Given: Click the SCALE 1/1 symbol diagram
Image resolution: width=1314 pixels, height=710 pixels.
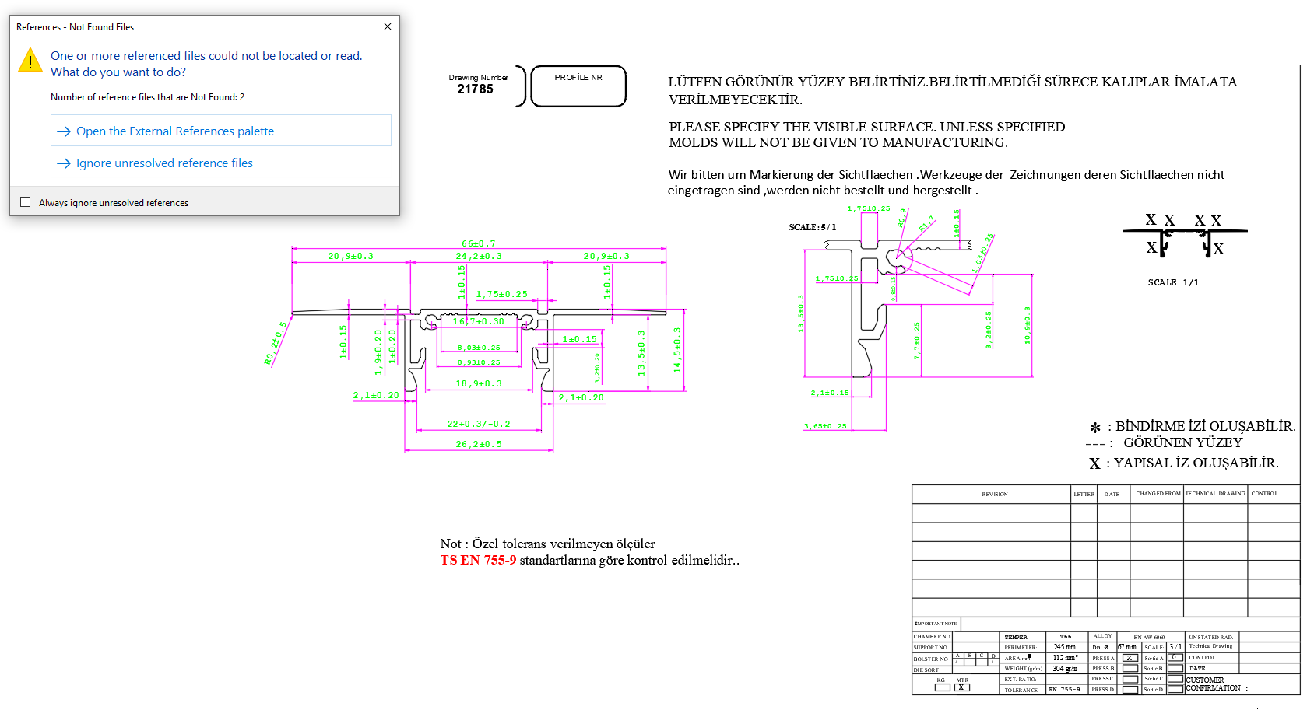Looking at the screenshot, I should tap(1184, 233).
